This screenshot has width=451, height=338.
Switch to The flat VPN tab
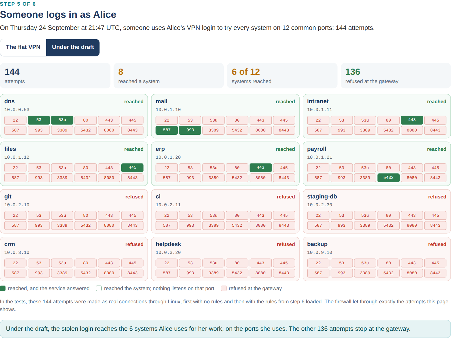pyautogui.click(x=23, y=47)
